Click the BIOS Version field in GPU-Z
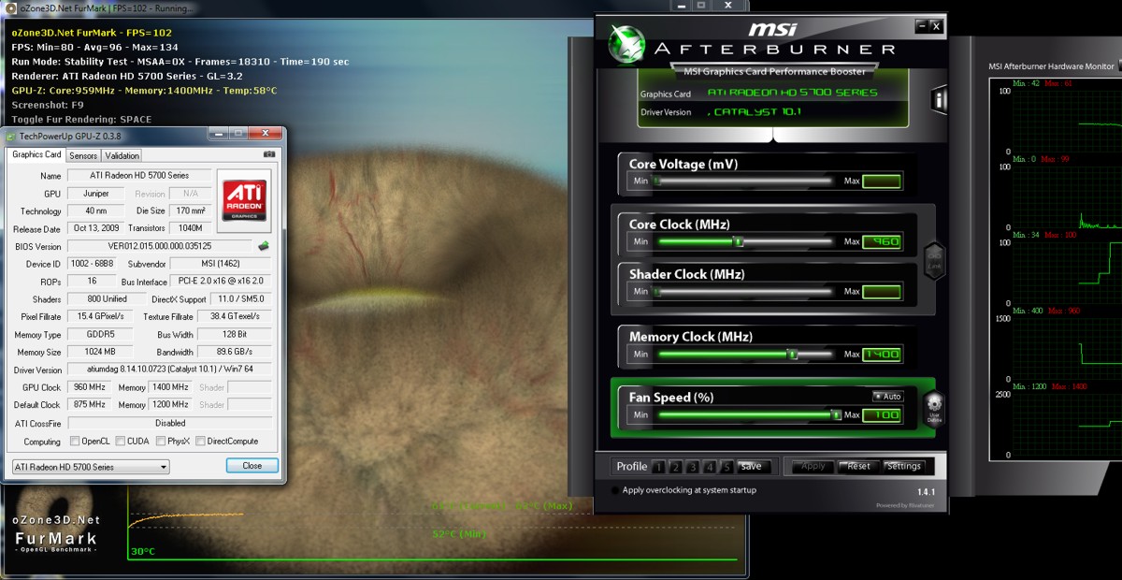1122x580 pixels. 160,246
